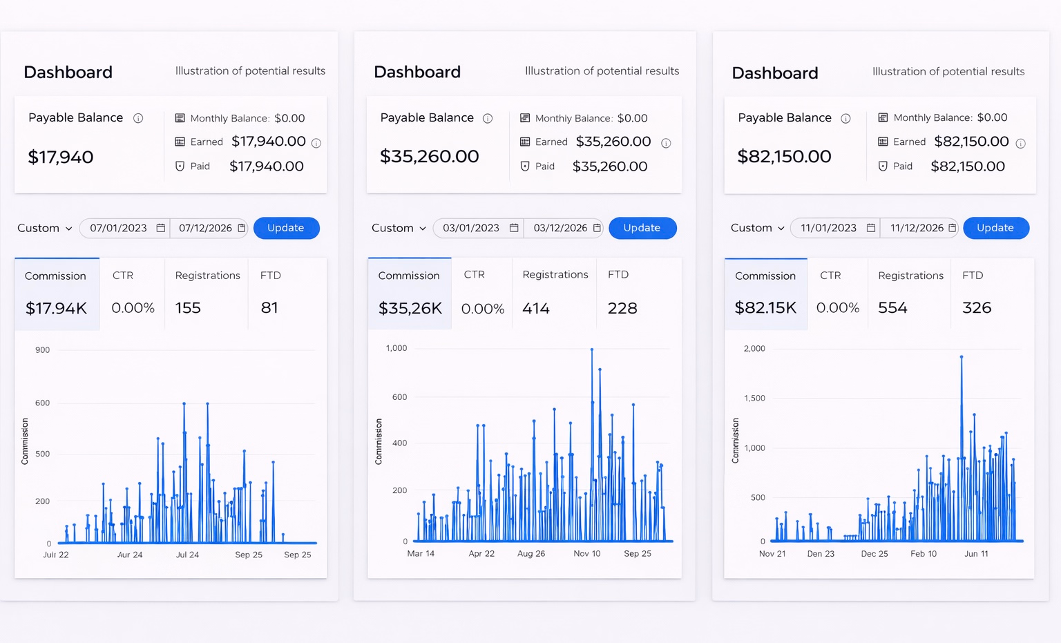Click the Payable Balance amount $17,940
Viewport: 1061px width, 643px height.
click(61, 157)
